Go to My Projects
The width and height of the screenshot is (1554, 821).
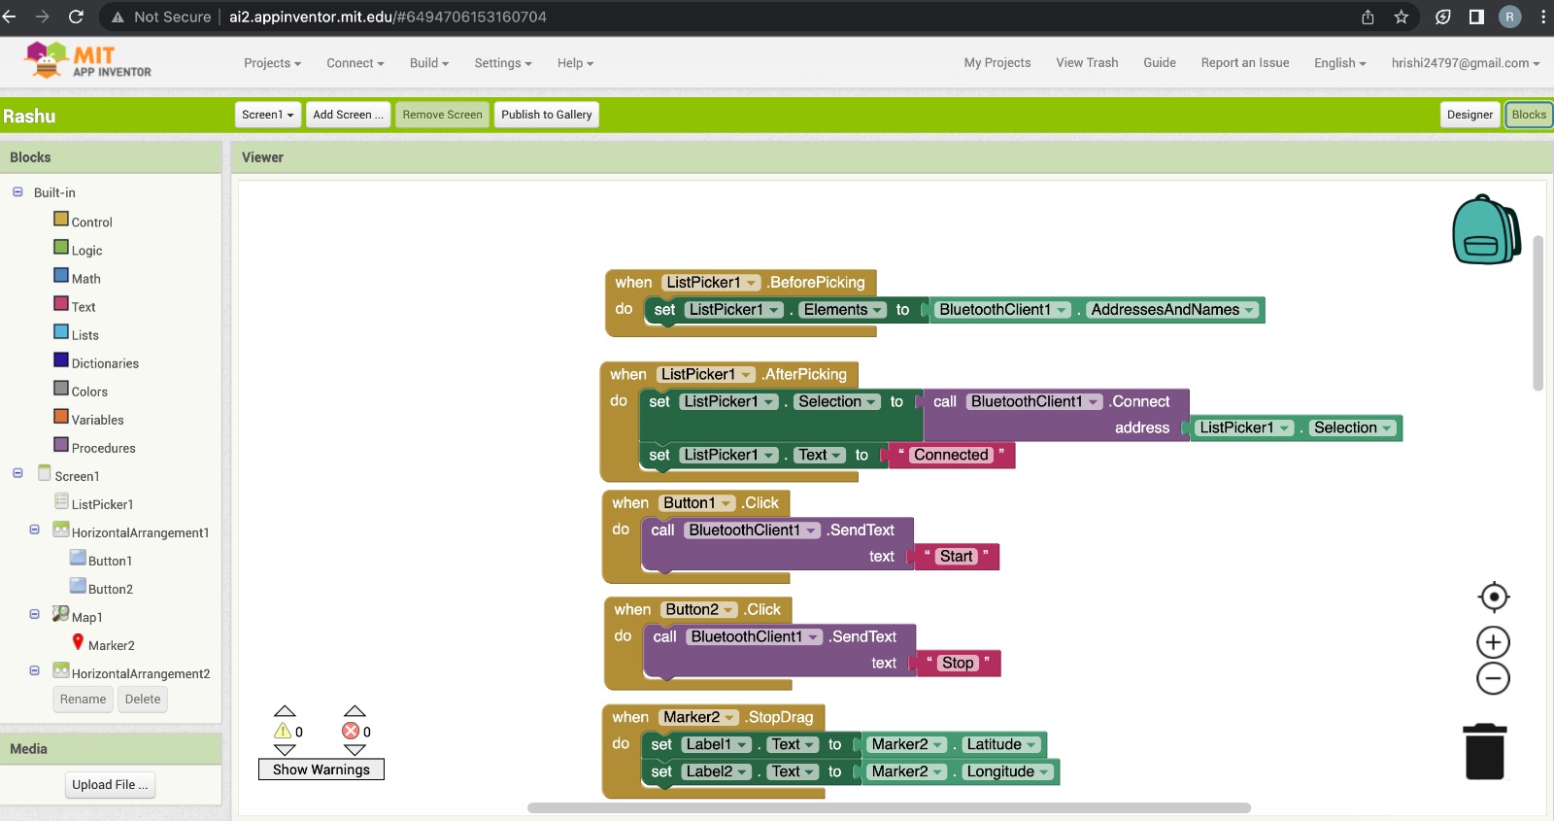(x=997, y=63)
